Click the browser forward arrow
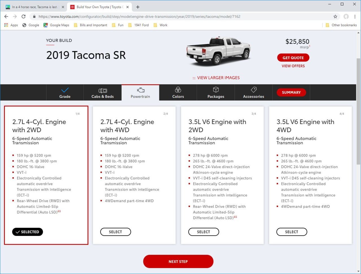 pyautogui.click(x=15, y=16)
